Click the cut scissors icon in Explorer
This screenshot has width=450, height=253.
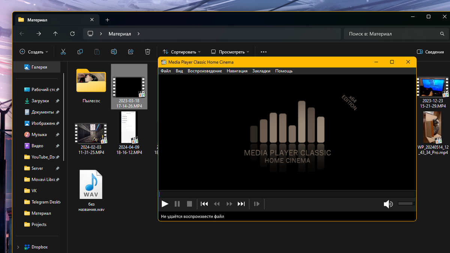tap(63, 52)
